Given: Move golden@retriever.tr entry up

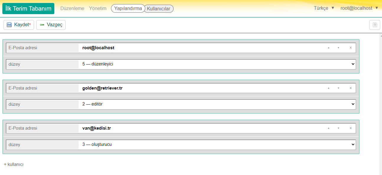Looking at the screenshot, I should (329, 88).
